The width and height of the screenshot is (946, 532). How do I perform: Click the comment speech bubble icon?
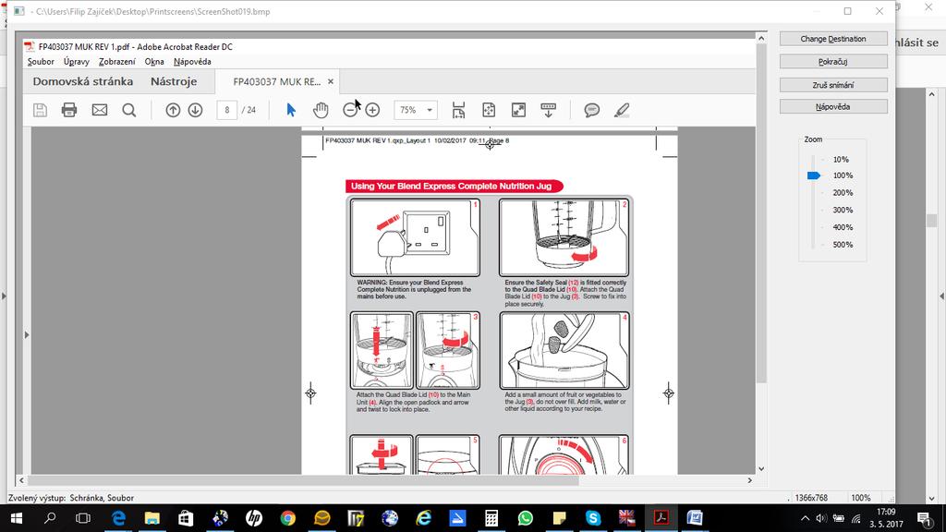coord(592,110)
